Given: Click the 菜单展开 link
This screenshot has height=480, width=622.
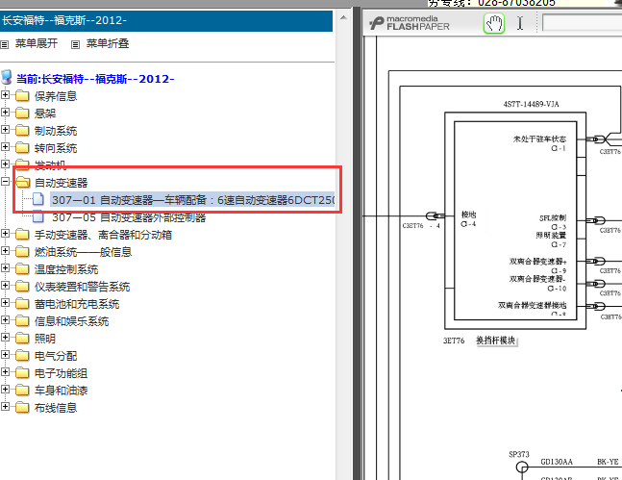Looking at the screenshot, I should 37,43.
